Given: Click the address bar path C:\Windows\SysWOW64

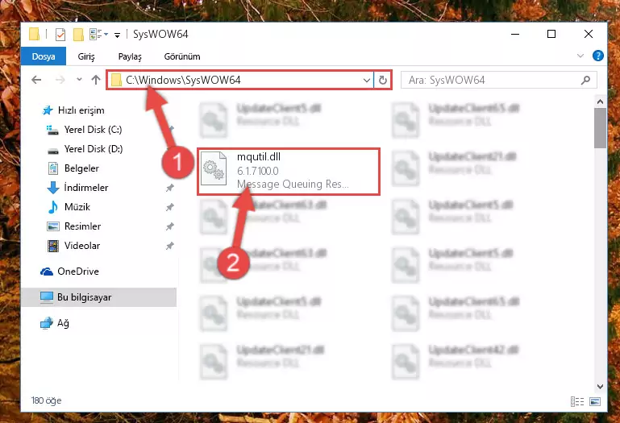Looking at the screenshot, I should [x=183, y=81].
